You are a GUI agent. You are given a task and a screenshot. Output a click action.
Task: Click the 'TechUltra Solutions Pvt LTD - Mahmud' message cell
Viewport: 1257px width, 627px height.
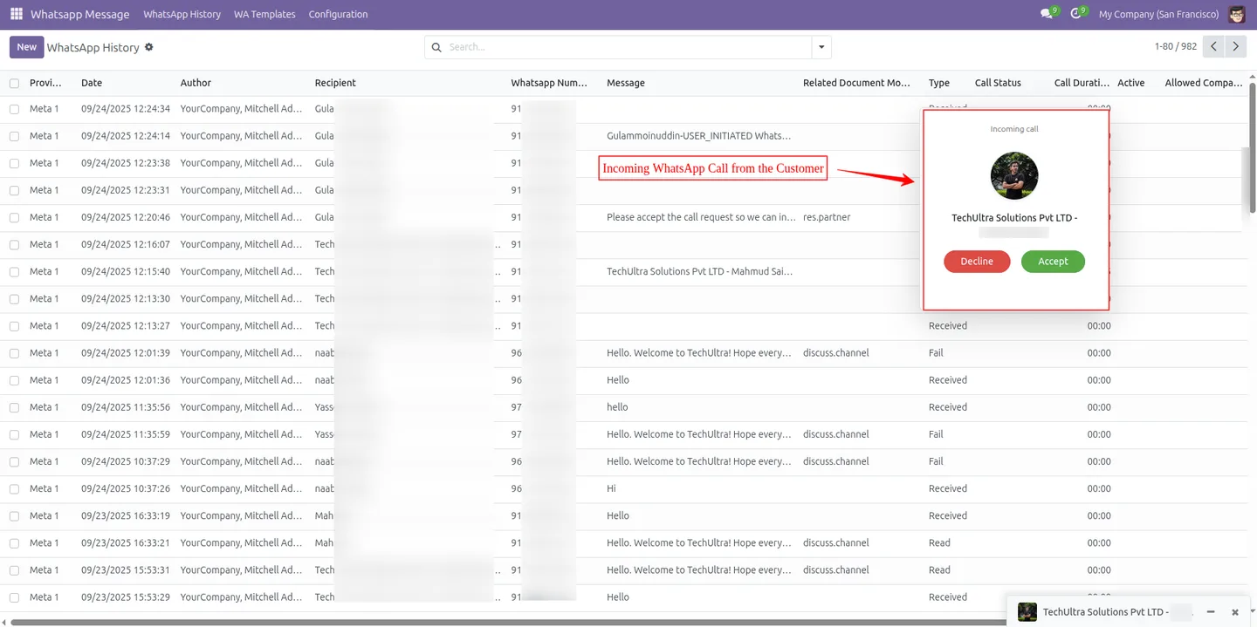coord(699,271)
